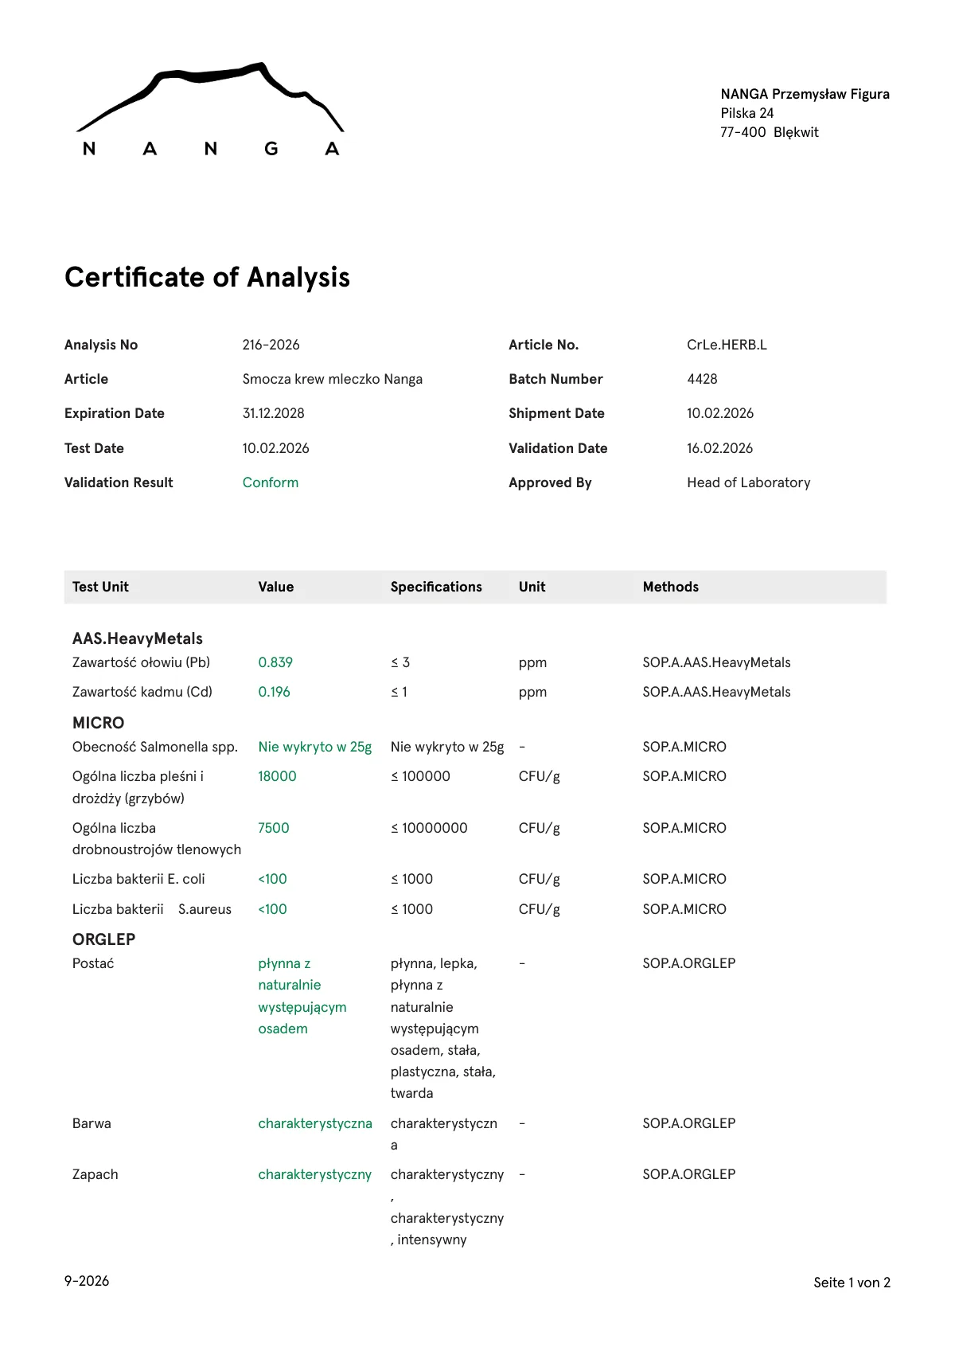Select the street address "Pilska 24"
Screen dimensions: 955x1351
pyautogui.click(x=747, y=113)
